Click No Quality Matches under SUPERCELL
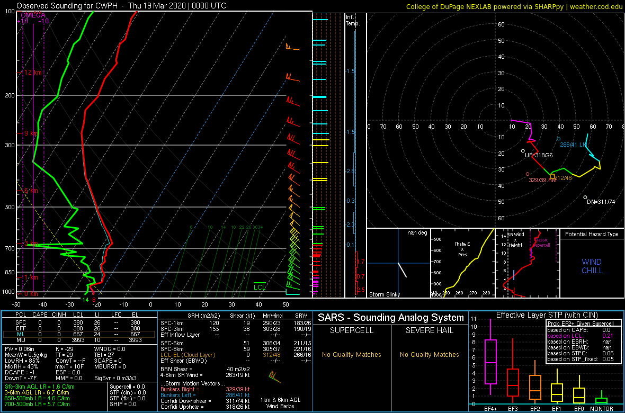This screenshot has height=413, width=625. click(352, 354)
